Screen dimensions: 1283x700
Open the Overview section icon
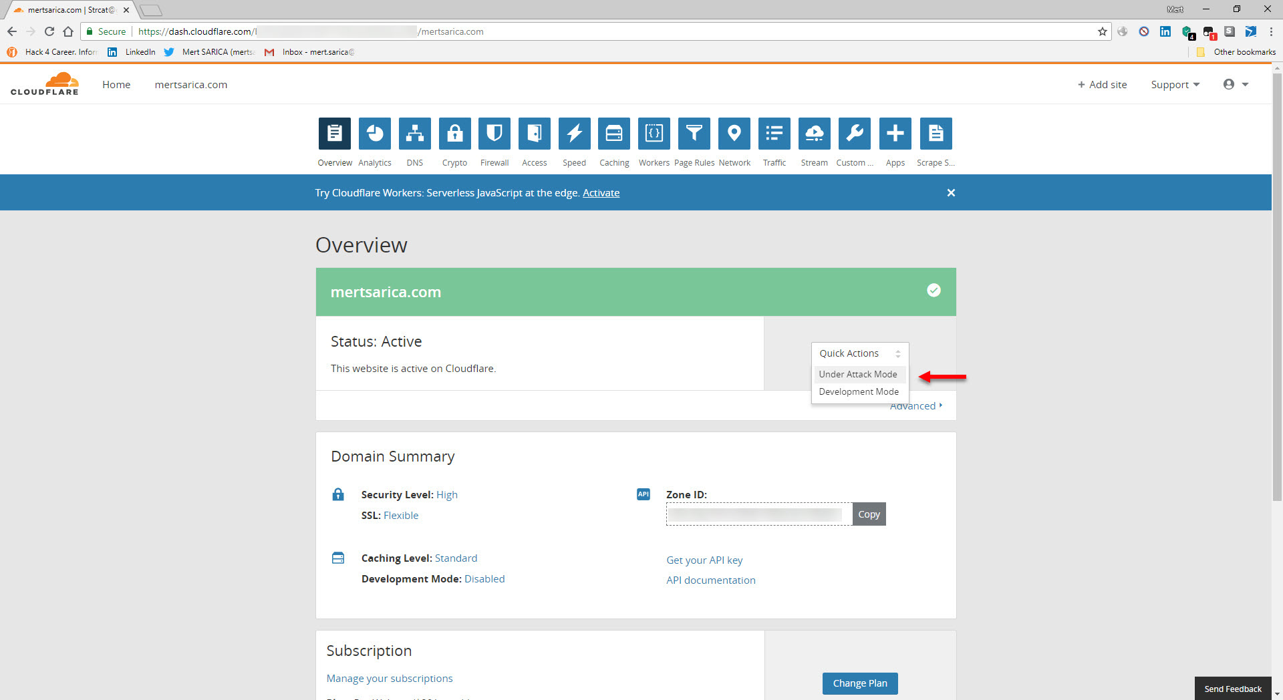point(334,134)
